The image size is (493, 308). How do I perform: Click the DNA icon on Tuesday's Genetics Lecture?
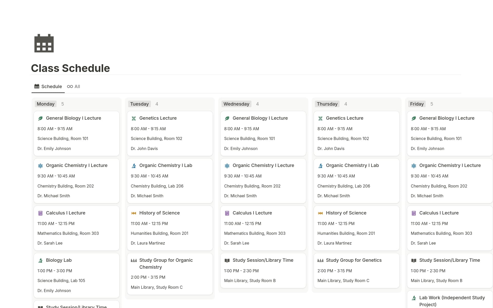[x=134, y=118]
